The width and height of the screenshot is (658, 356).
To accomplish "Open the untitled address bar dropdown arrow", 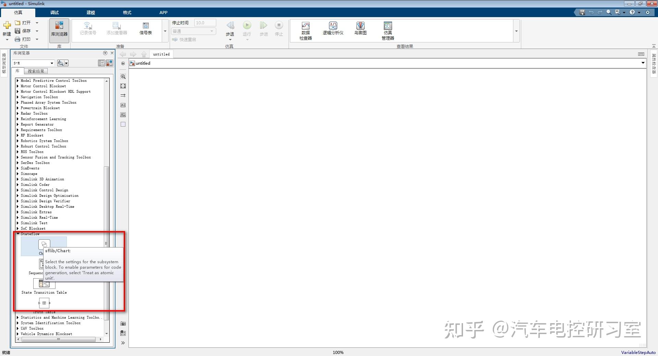I will pyautogui.click(x=643, y=63).
